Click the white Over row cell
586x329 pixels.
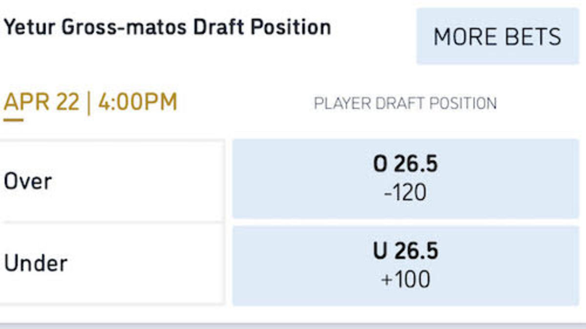tap(112, 181)
